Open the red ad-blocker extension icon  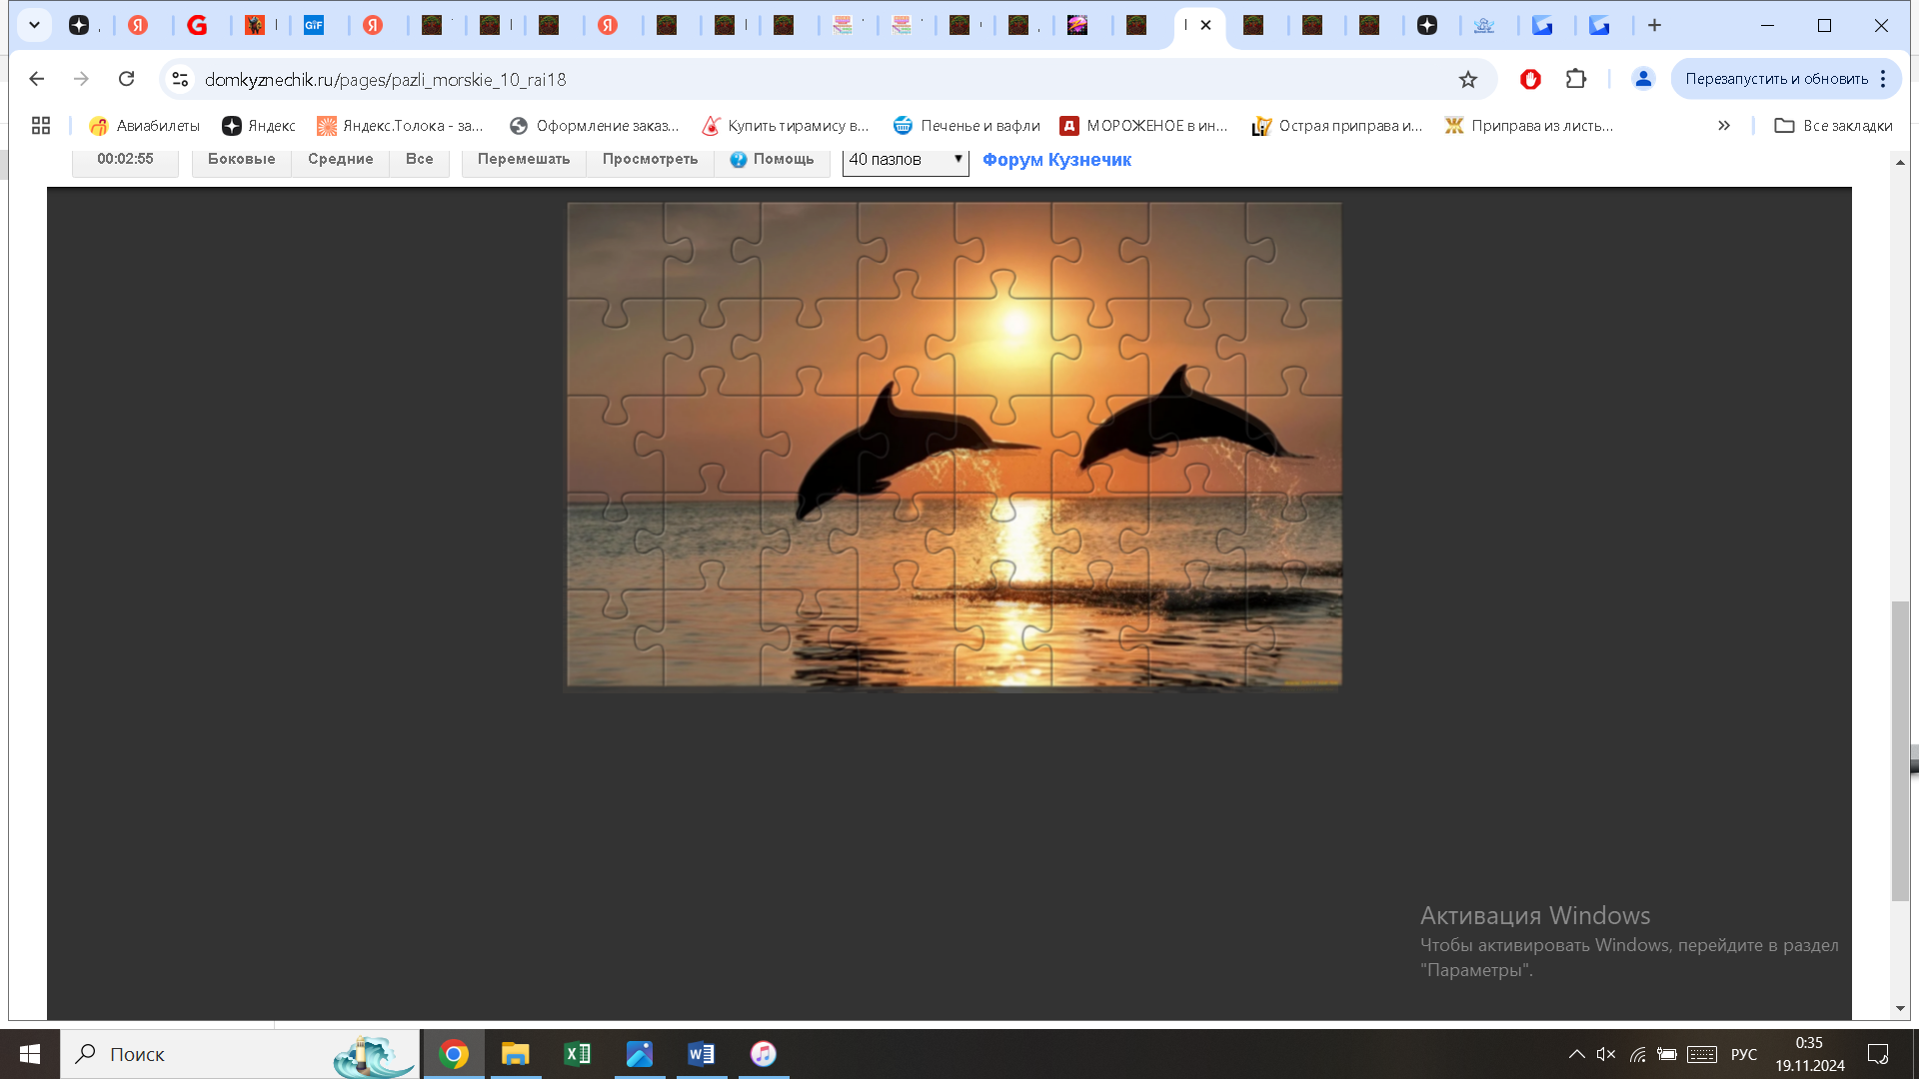[1530, 79]
